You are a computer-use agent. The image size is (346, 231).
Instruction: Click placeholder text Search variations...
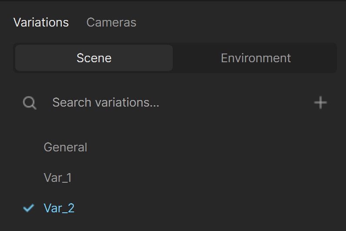pyautogui.click(x=106, y=103)
